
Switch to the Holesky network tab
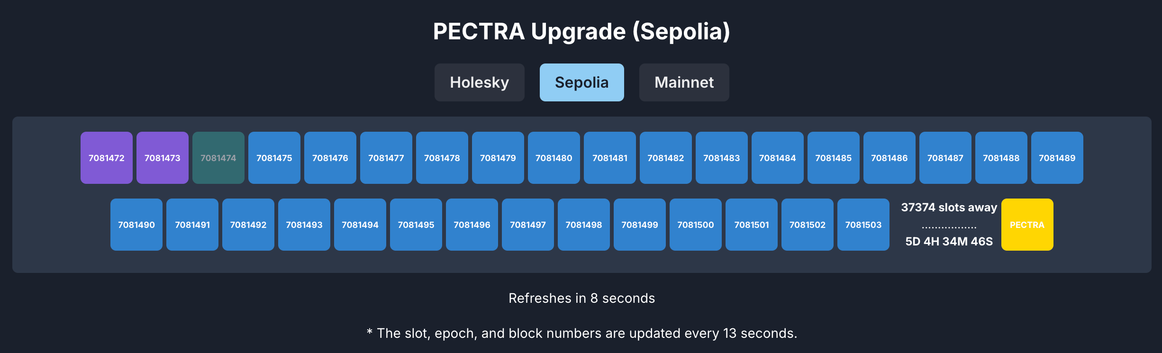click(479, 82)
